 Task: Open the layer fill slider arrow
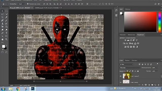tap(157, 71)
